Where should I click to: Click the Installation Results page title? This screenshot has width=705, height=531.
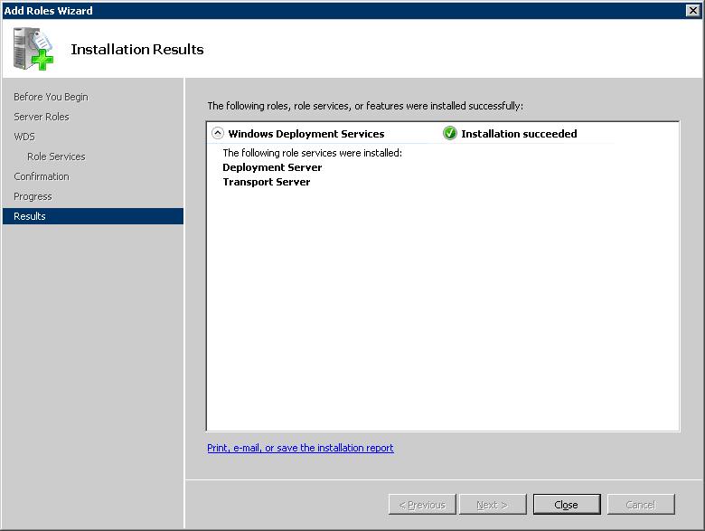(x=137, y=49)
